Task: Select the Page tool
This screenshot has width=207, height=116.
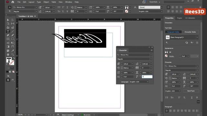Action: tap(8, 24)
